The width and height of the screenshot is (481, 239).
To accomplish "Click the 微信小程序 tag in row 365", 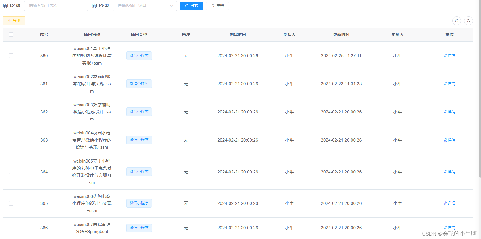I will [x=139, y=203].
